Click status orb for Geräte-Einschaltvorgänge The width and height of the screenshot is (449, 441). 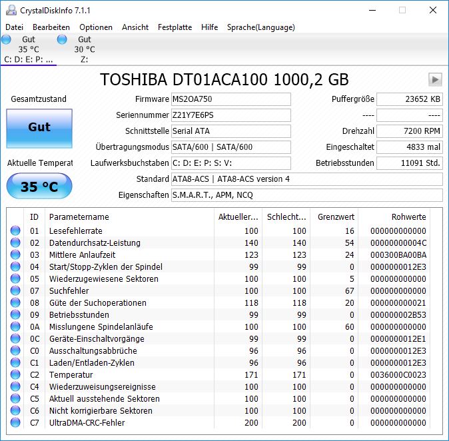tap(15, 338)
